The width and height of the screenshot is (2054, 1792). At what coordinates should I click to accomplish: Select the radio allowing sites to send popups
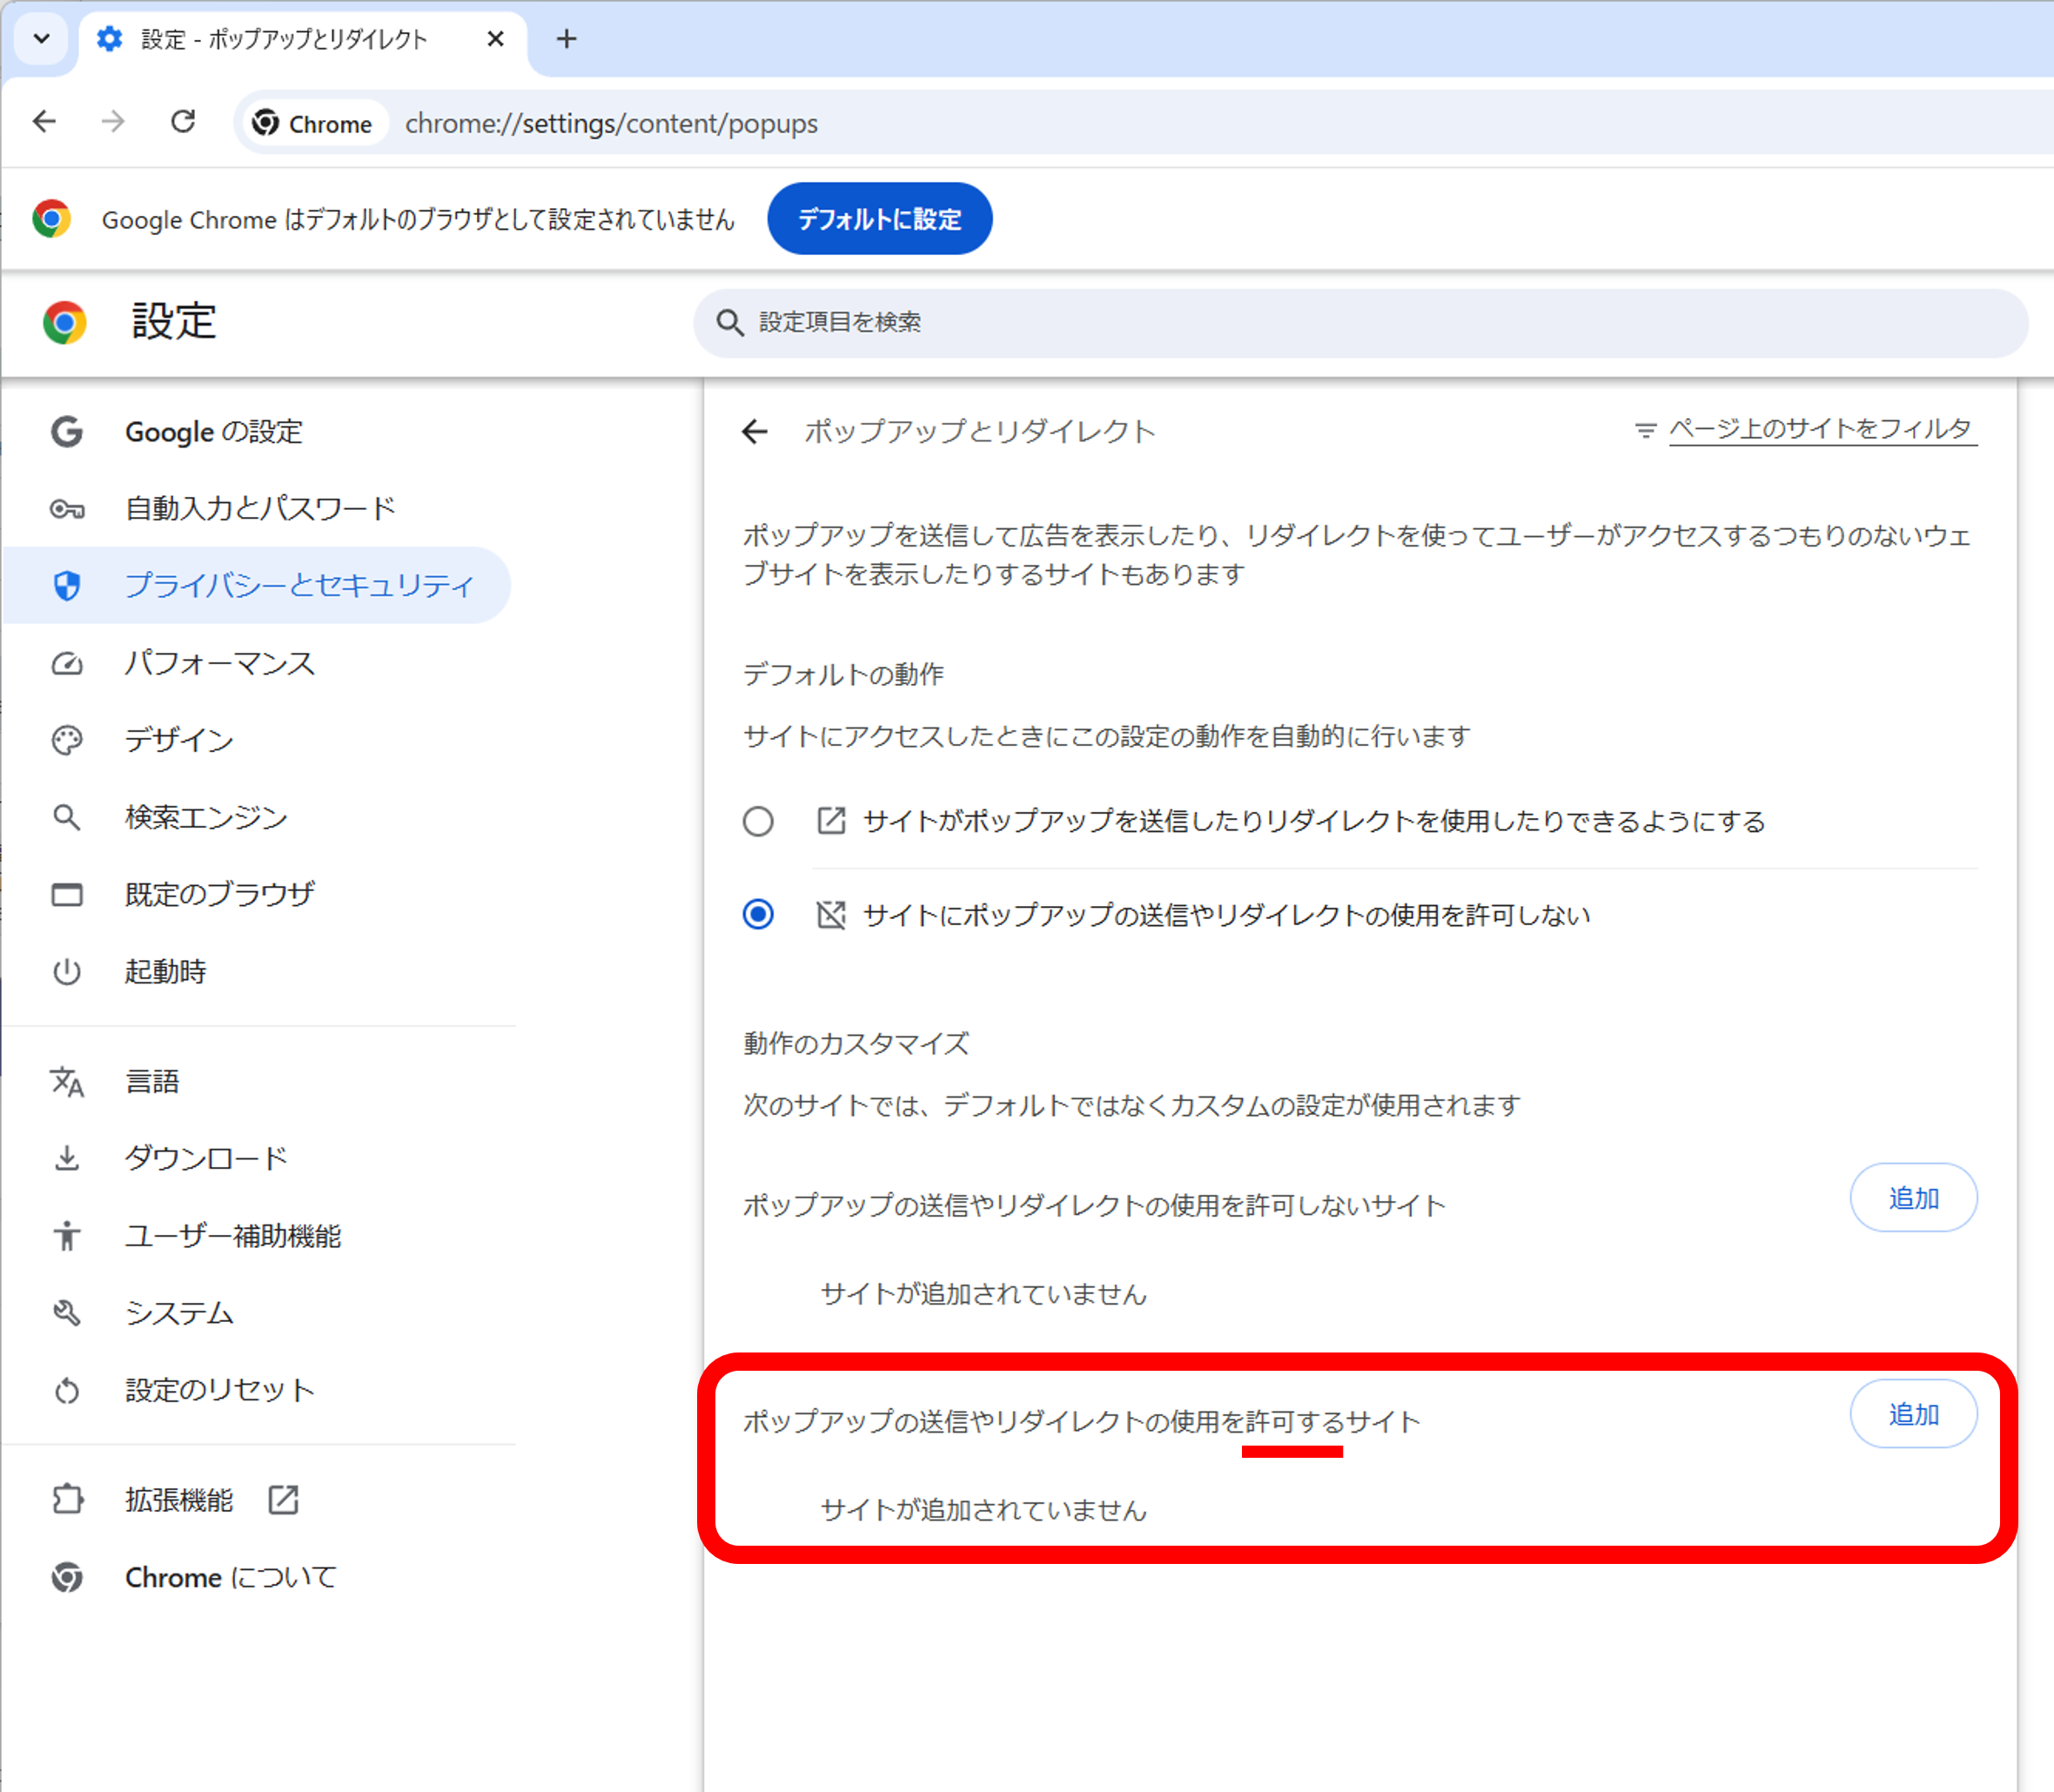pyautogui.click(x=759, y=821)
